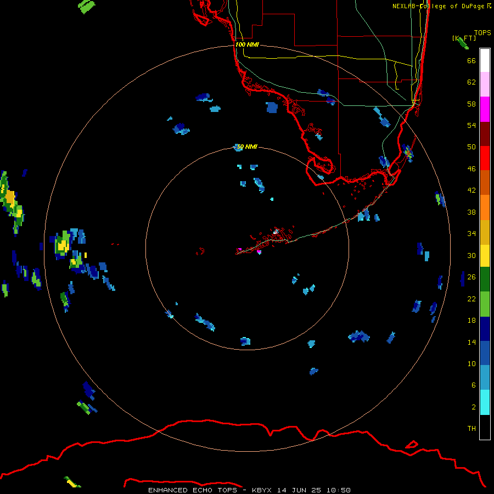Select the "38" scale label
Screen dimensions: 494x494
coord(471,212)
